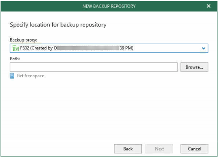Go to the previous step with Back
This screenshot has width=218, height=157.
click(128, 149)
